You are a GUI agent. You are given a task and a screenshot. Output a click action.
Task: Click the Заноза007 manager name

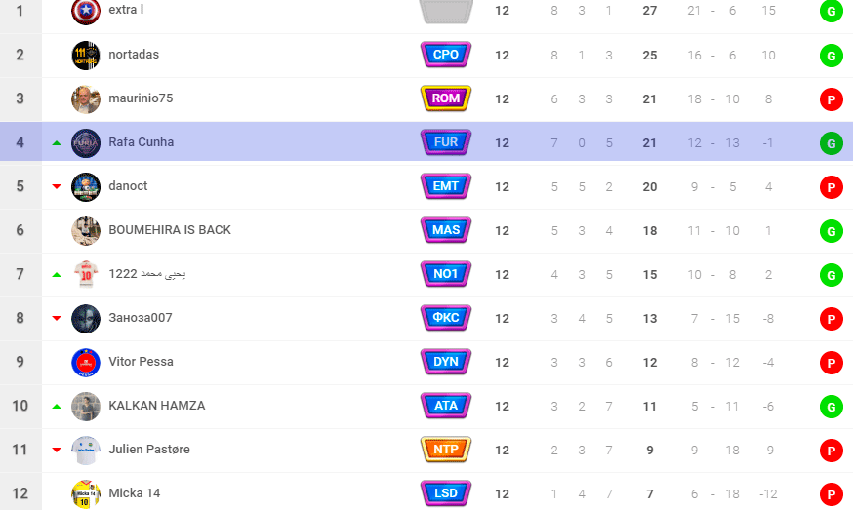click(141, 318)
